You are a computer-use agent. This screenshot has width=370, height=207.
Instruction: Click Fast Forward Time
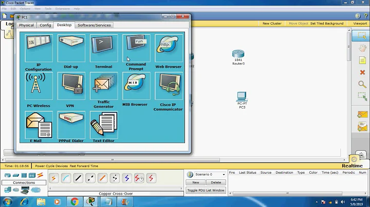click(x=84, y=166)
